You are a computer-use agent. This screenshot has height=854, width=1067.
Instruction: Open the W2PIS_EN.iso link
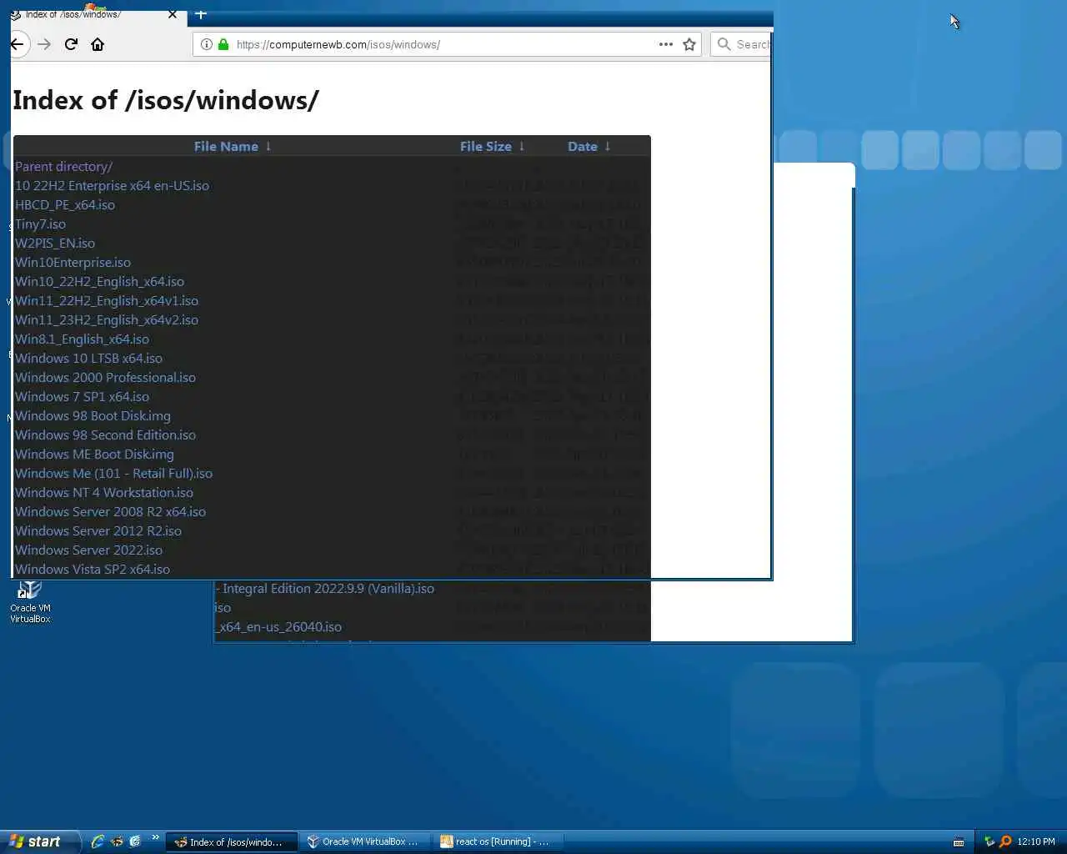tap(55, 244)
